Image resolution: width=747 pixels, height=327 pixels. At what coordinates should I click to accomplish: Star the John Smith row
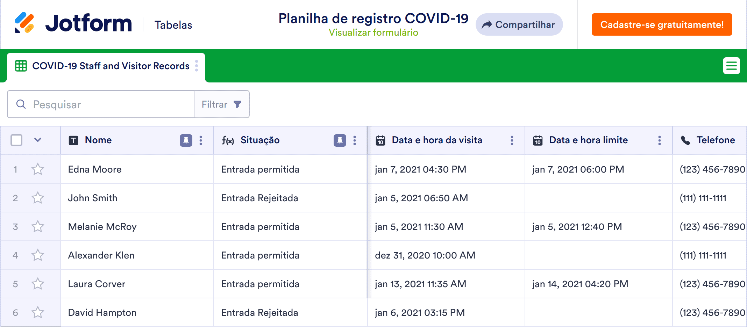(38, 198)
